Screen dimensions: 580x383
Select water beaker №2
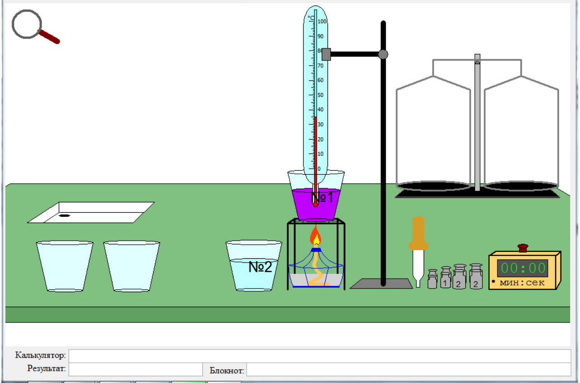[254, 266]
